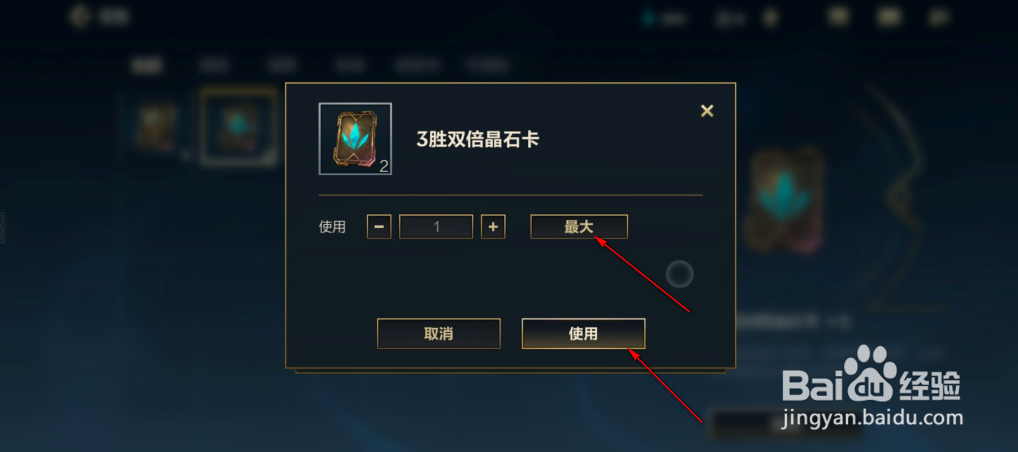Select the blurred brown card left of highlighted card
The width and height of the screenshot is (1018, 452).
tap(157, 127)
